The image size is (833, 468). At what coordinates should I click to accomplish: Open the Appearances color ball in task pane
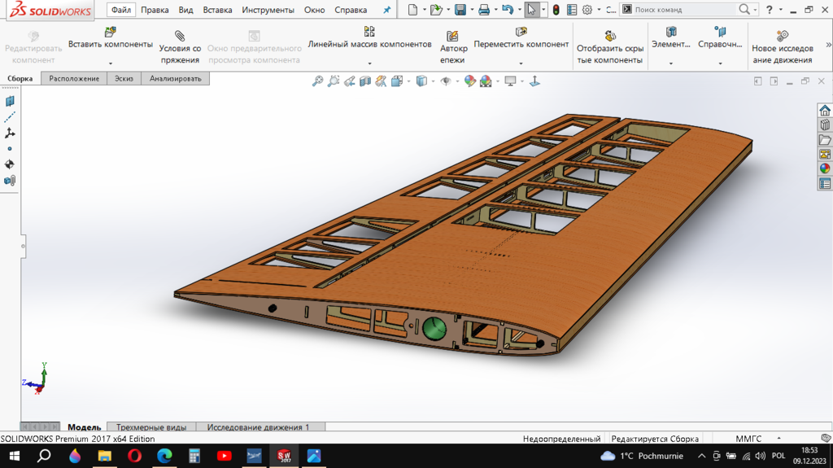pos(825,169)
